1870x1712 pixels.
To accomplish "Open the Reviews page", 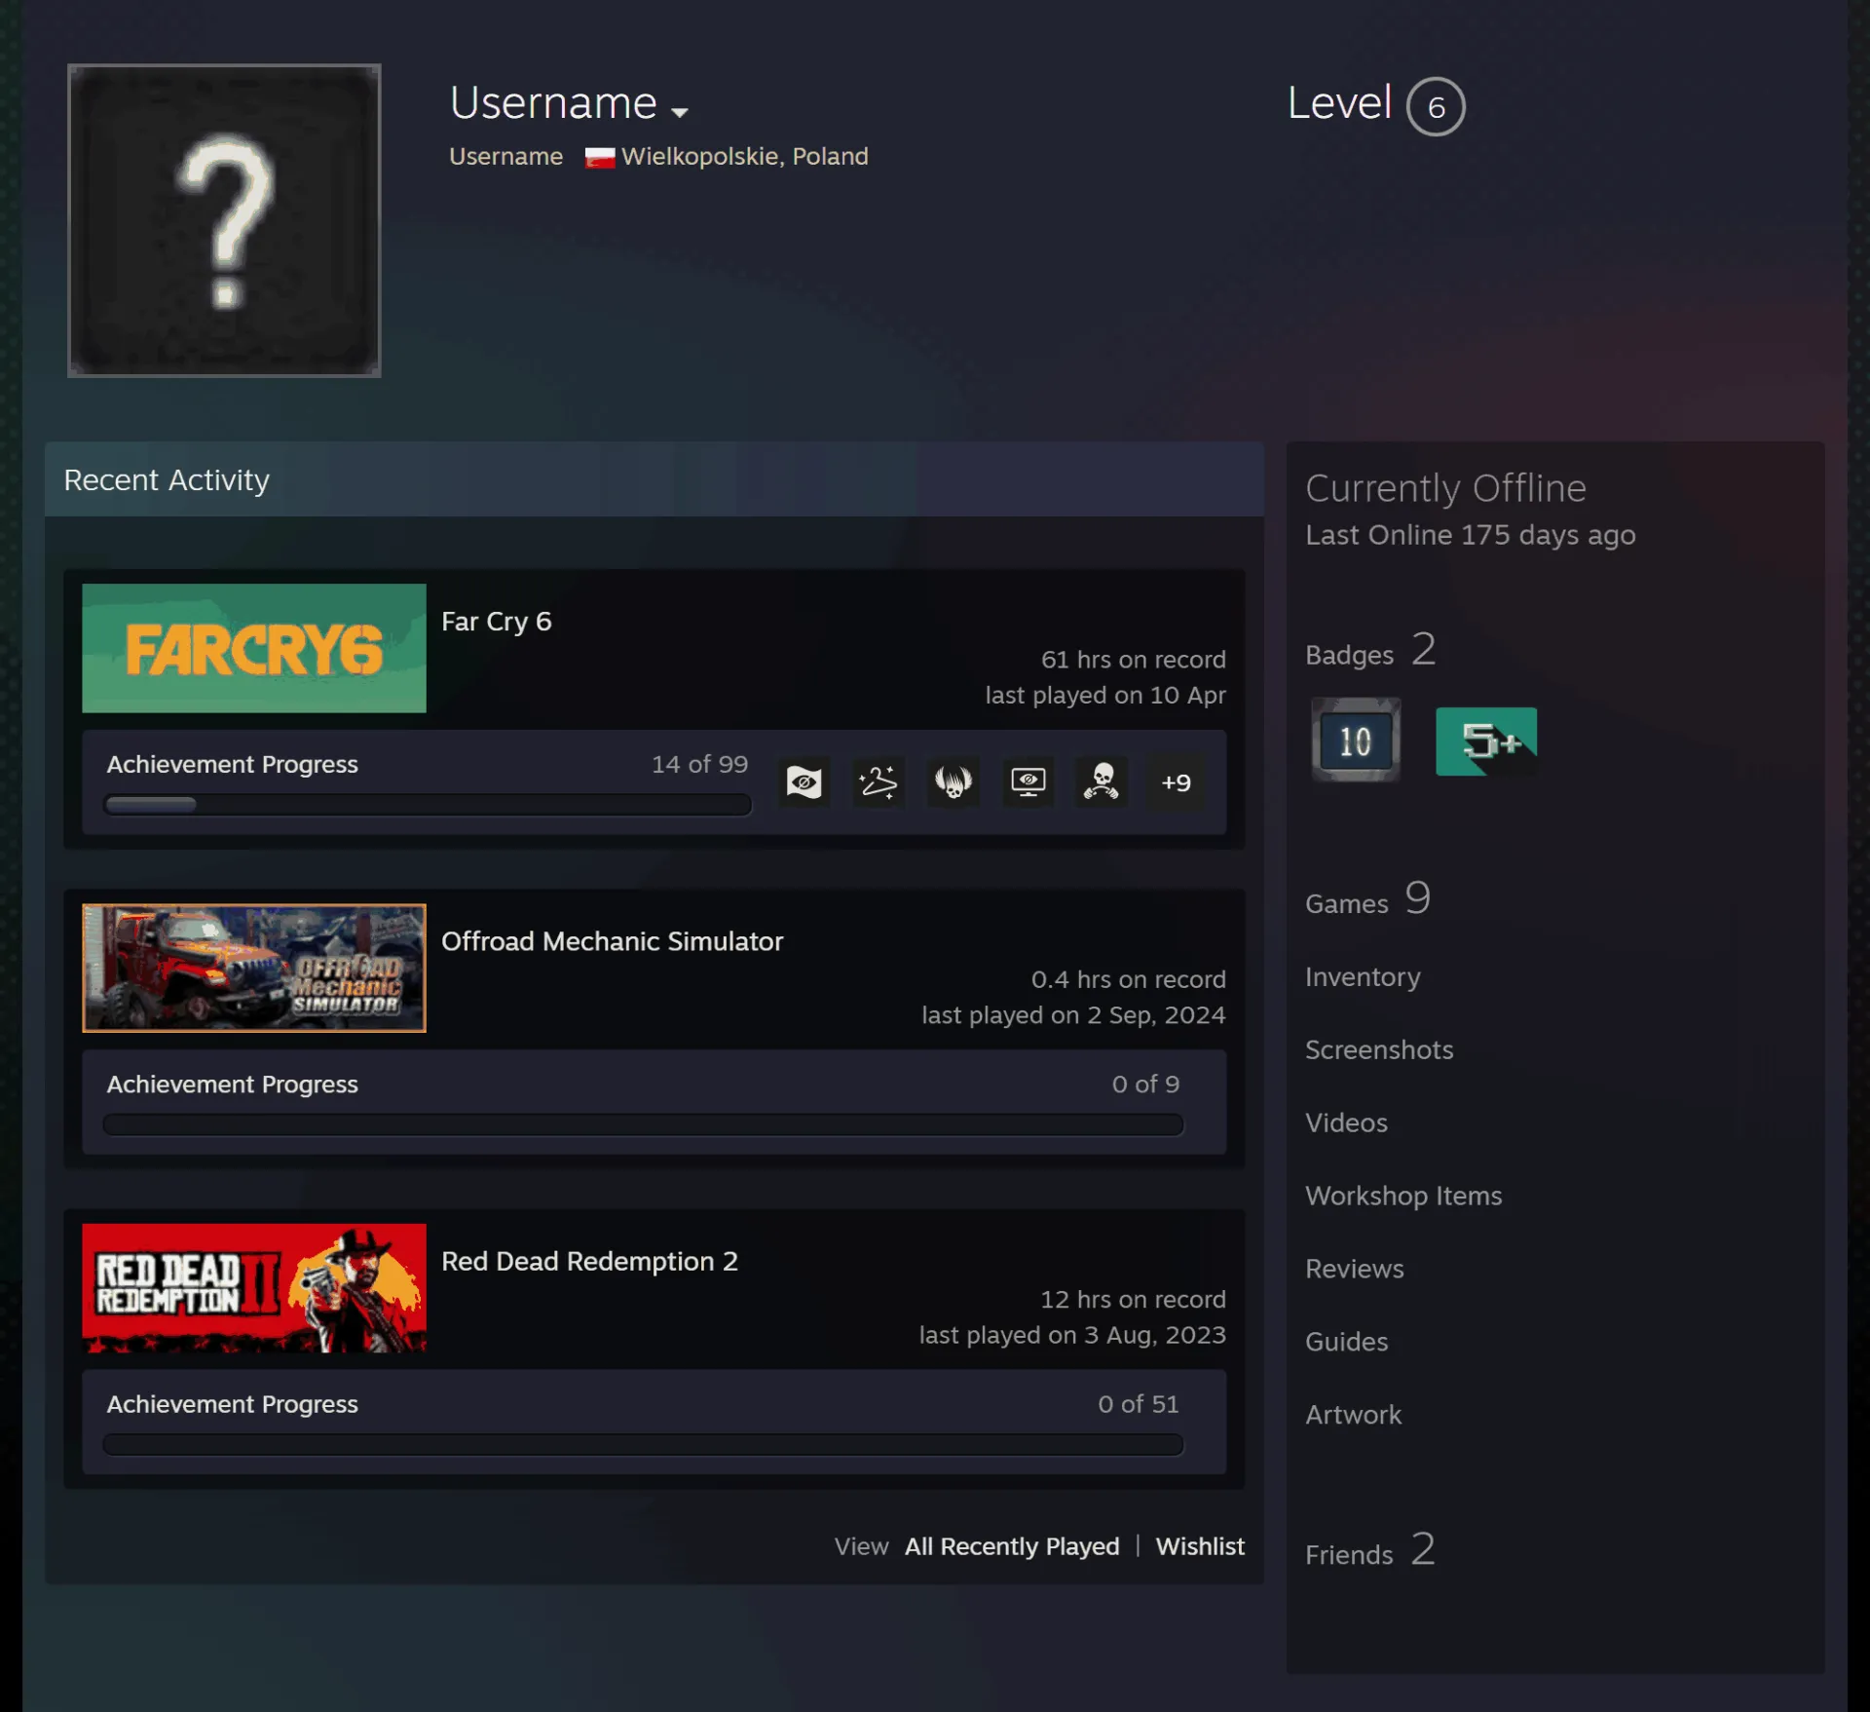I will tap(1354, 1269).
